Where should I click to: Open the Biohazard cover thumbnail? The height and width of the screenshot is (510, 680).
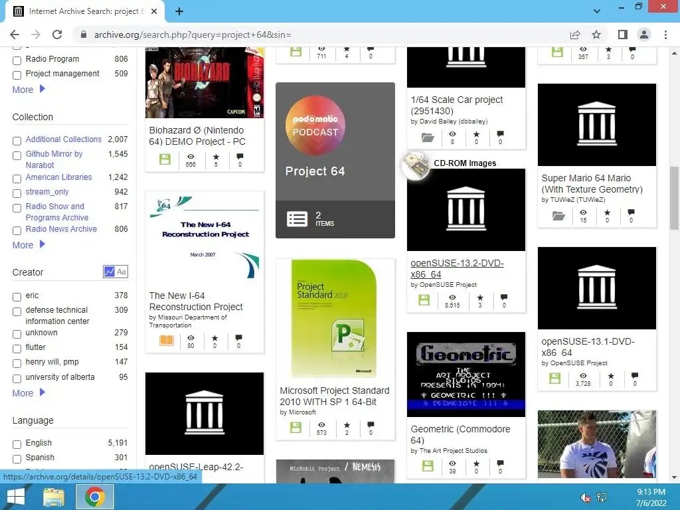205,82
